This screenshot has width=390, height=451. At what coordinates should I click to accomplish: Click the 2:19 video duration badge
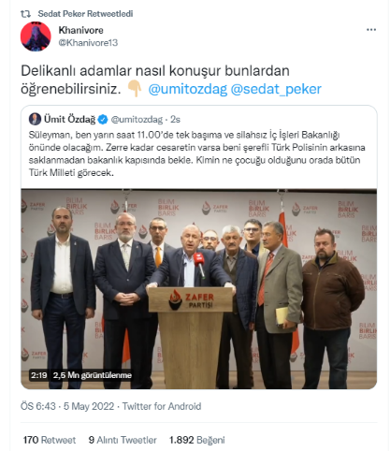point(38,375)
